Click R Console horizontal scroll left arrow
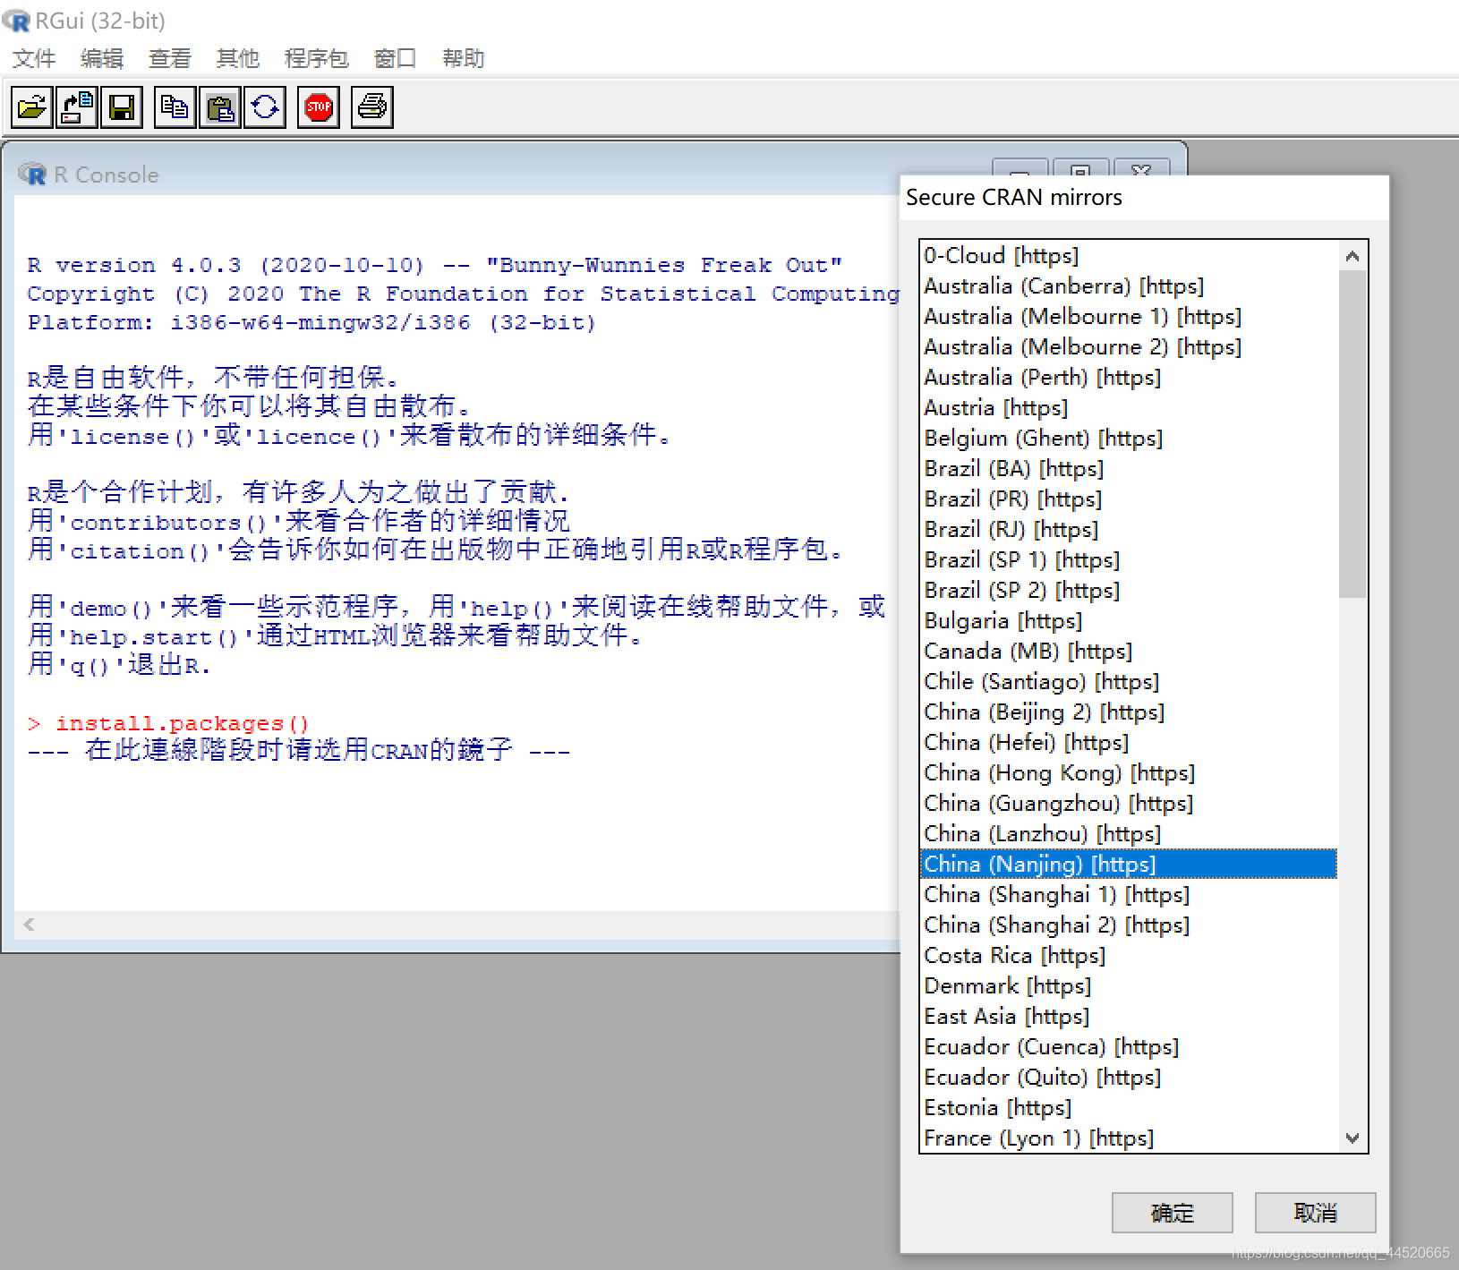The height and width of the screenshot is (1270, 1459). (30, 925)
